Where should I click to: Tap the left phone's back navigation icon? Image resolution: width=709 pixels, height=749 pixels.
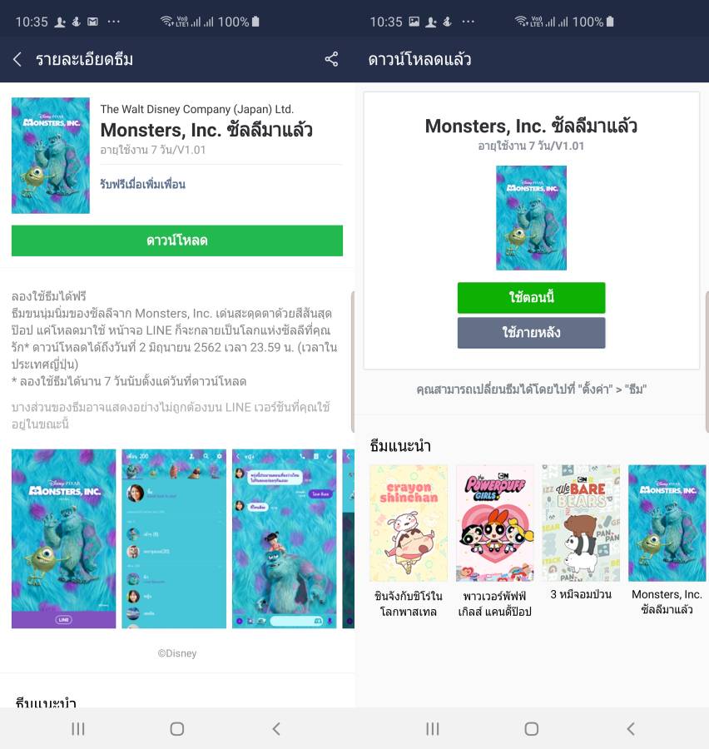click(276, 729)
